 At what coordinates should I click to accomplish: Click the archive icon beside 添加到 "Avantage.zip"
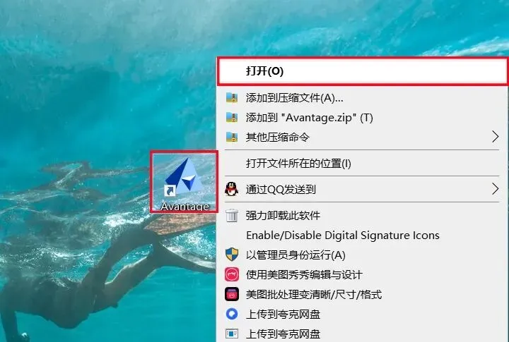232,117
